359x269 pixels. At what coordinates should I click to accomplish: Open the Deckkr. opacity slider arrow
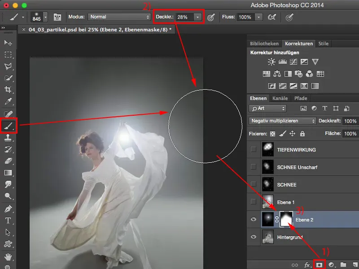click(x=197, y=17)
